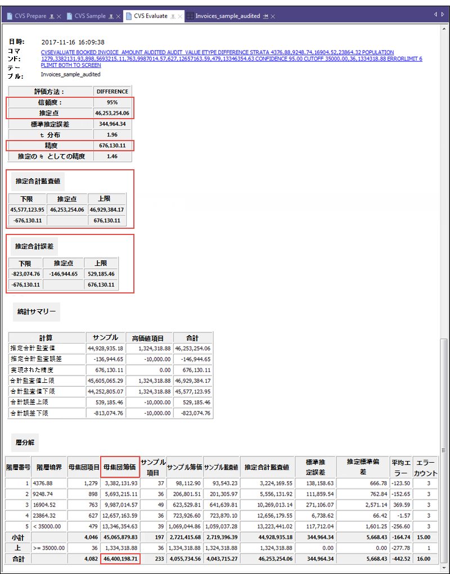450x574 pixels.
Task: Close the Invoices_sample_audited table tab
Action: [273, 16]
